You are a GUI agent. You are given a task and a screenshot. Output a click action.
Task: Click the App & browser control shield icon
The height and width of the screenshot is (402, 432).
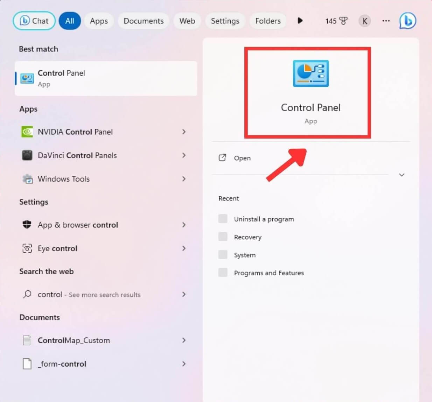27,225
